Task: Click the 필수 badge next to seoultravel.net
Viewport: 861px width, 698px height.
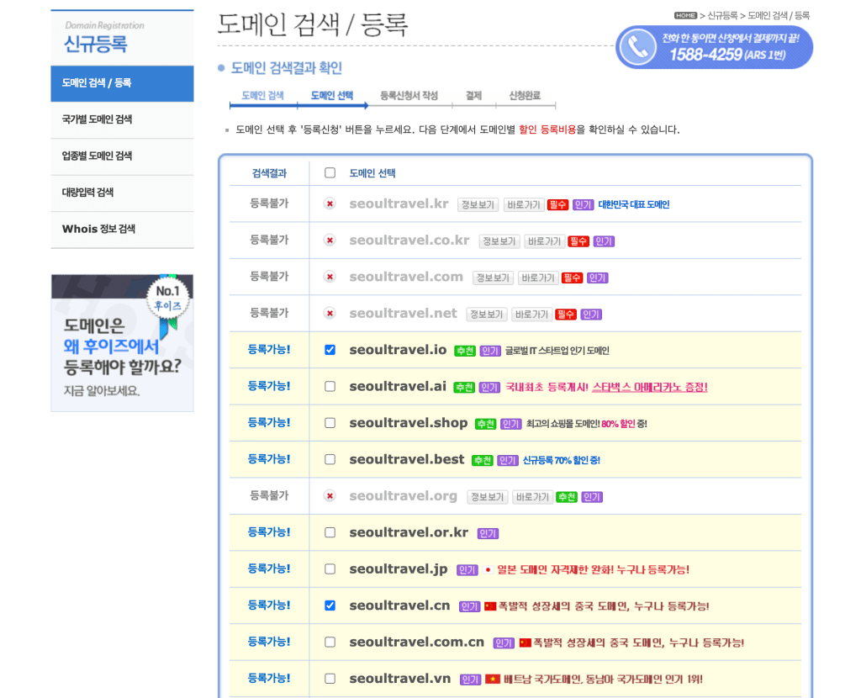Action: [x=566, y=315]
